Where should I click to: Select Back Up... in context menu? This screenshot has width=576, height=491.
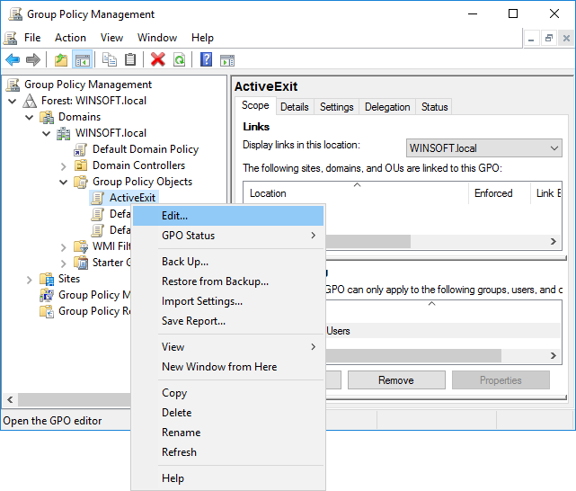pos(227,262)
